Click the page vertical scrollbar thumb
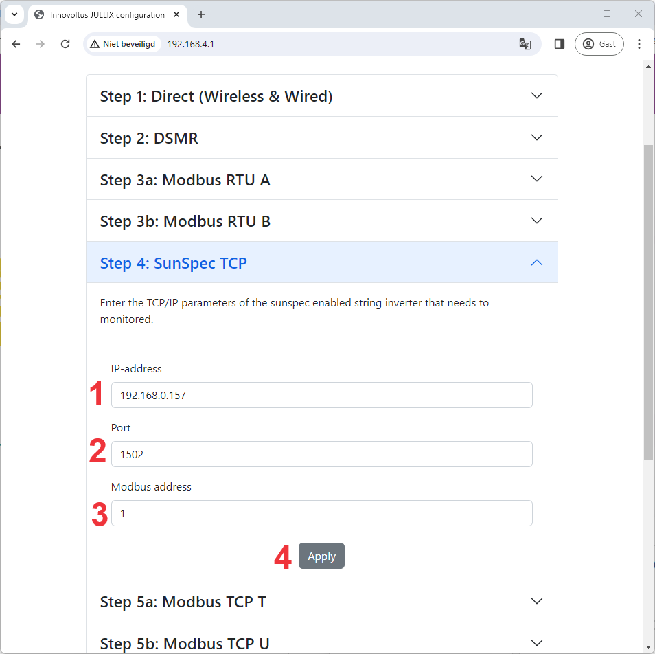This screenshot has height=654, width=655. [648, 302]
